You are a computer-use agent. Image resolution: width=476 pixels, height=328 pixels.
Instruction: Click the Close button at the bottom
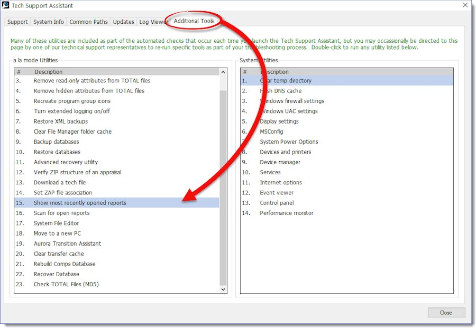pyautogui.click(x=446, y=313)
